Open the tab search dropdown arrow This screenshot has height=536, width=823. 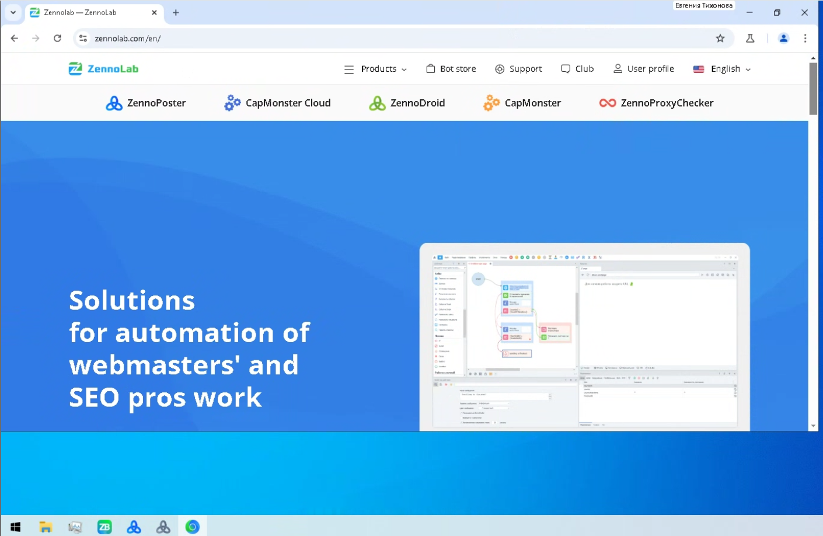13,12
